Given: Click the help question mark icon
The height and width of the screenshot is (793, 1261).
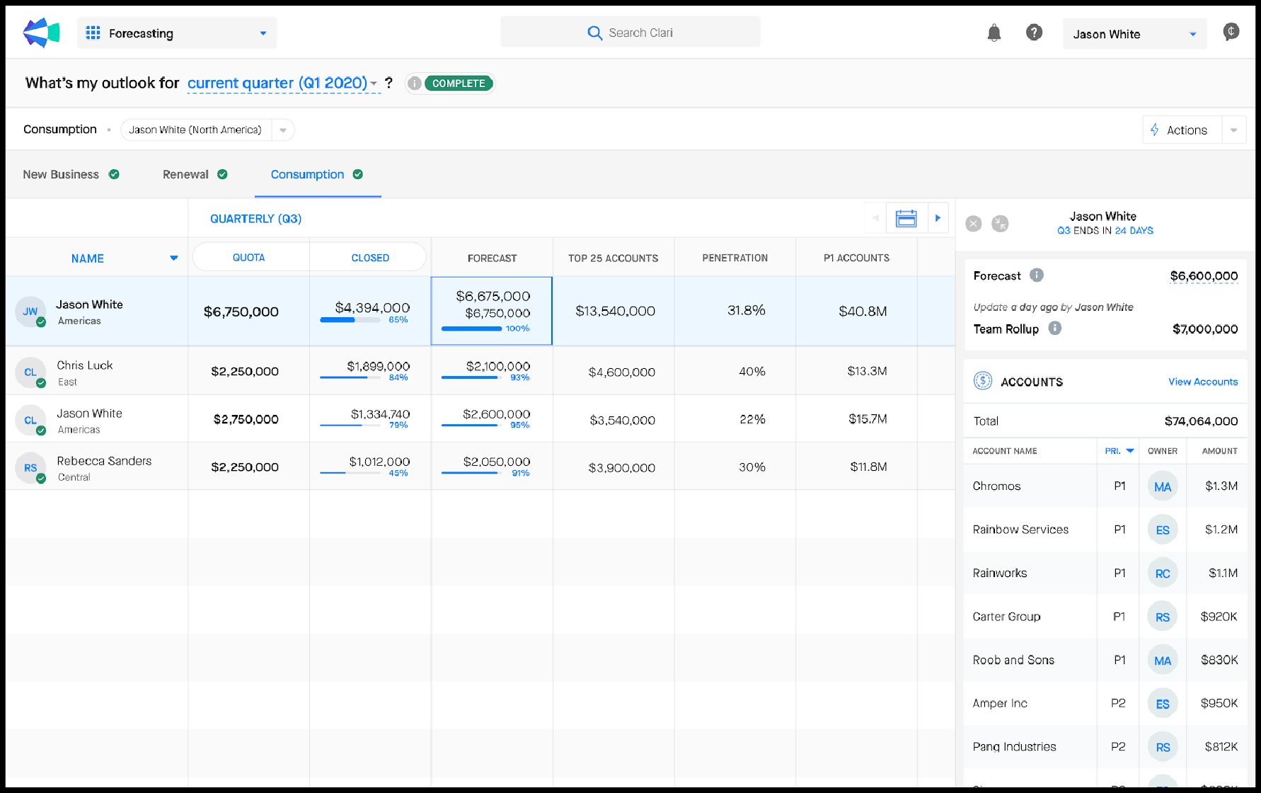Looking at the screenshot, I should [x=1034, y=33].
